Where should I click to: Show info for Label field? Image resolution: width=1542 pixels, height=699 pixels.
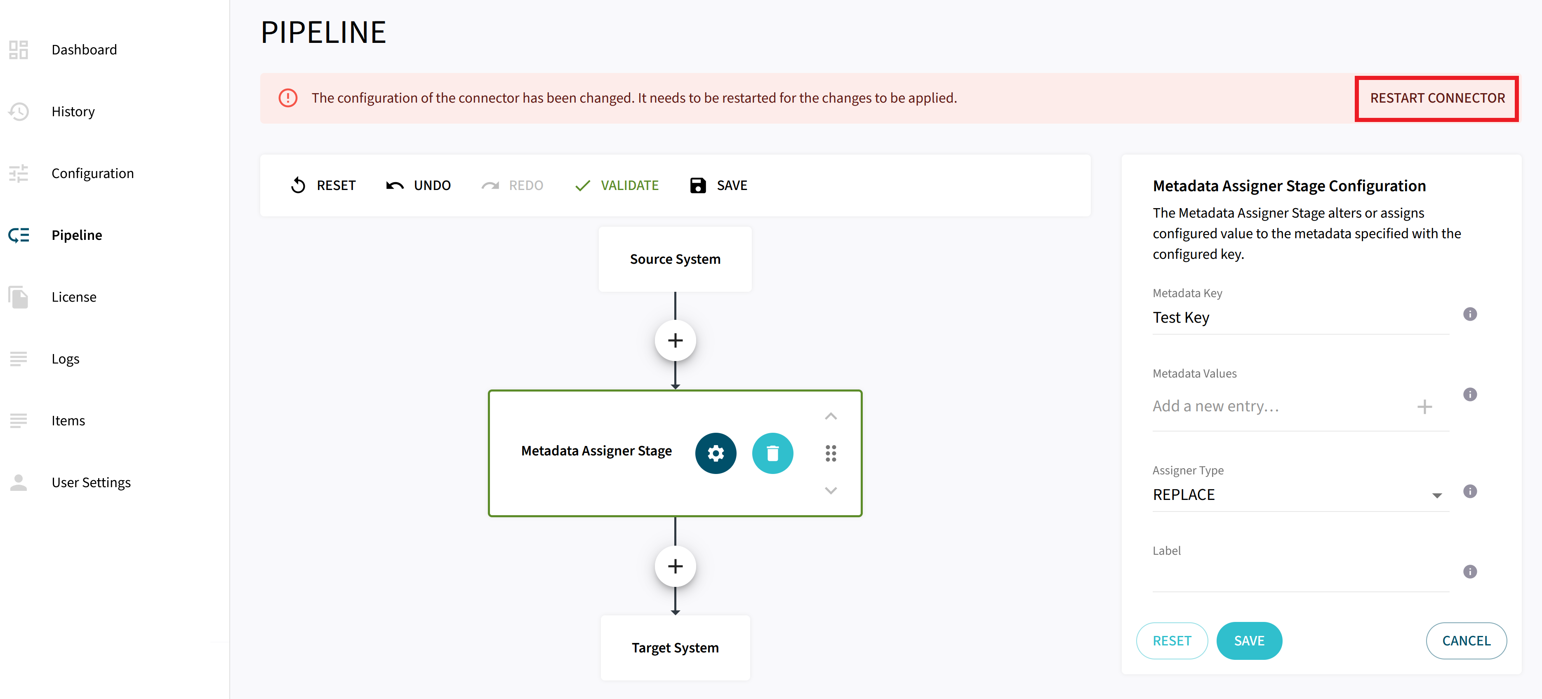tap(1469, 572)
